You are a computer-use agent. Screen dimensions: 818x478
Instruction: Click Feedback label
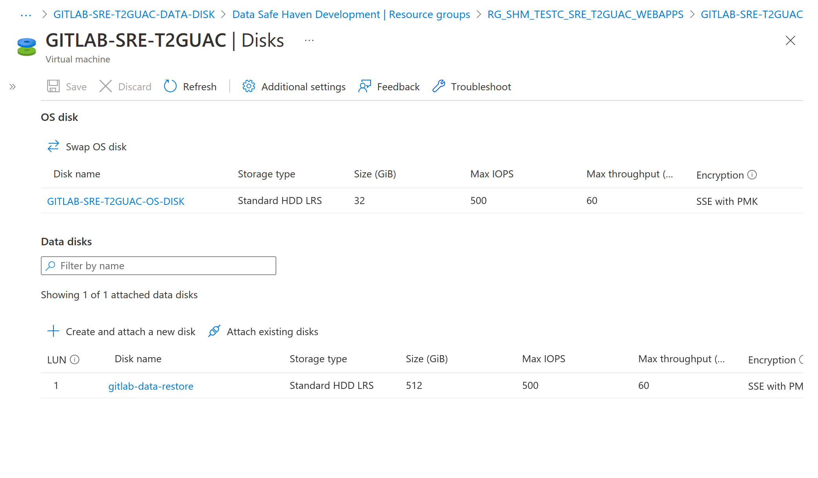pos(398,87)
